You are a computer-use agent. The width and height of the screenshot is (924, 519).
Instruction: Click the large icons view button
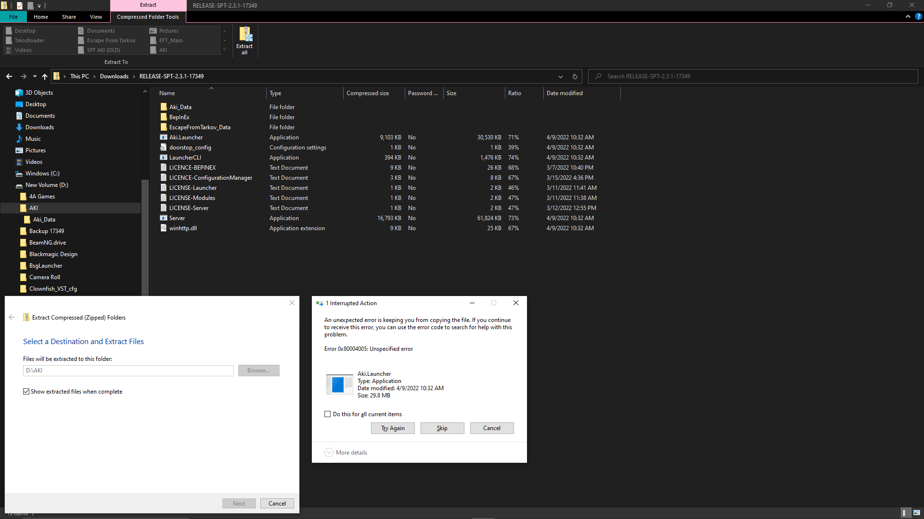point(917,513)
